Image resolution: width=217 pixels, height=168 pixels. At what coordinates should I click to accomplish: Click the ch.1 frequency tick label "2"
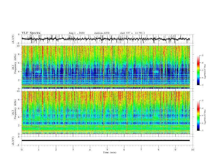[19, 80]
